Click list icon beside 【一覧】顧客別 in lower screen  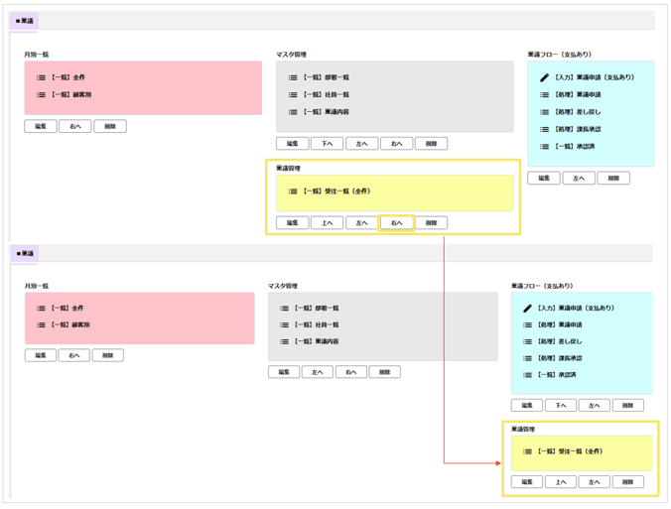coord(41,324)
